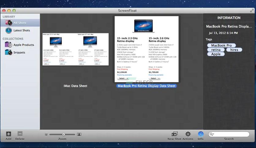Select the iMac Data Sheet thumbnail

[75, 49]
